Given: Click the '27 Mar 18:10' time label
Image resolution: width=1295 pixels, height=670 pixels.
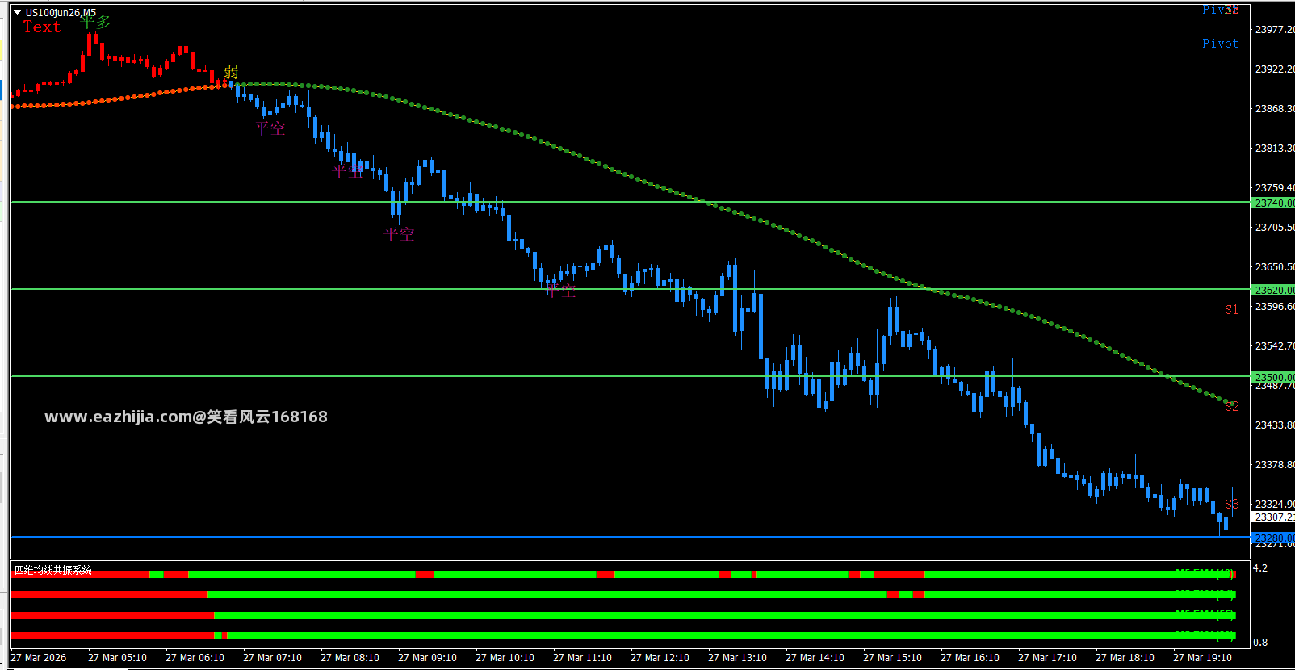Looking at the screenshot, I should coord(1125,658).
